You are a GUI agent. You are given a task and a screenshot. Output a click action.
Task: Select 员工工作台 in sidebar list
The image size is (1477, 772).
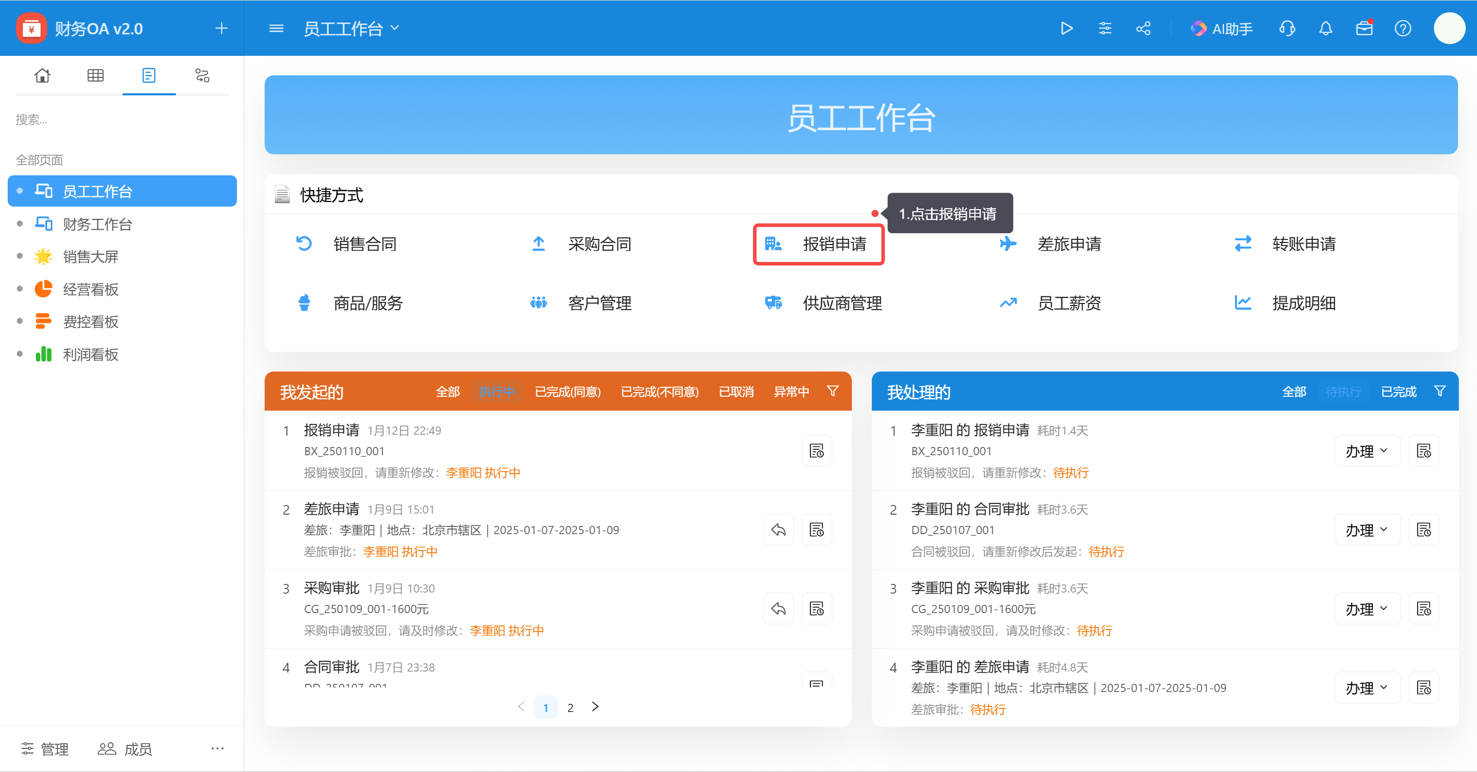click(x=122, y=191)
